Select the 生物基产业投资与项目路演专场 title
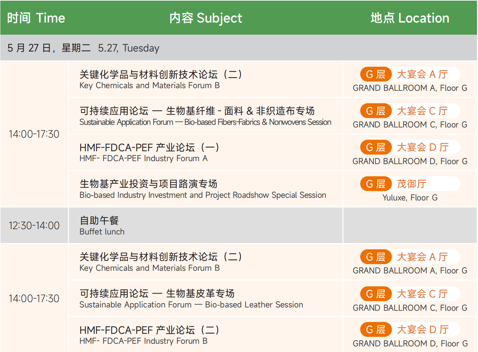 [148, 184]
